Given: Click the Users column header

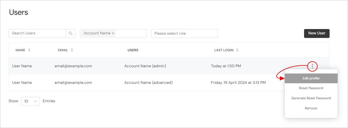Looking at the screenshot, I should point(133,50).
